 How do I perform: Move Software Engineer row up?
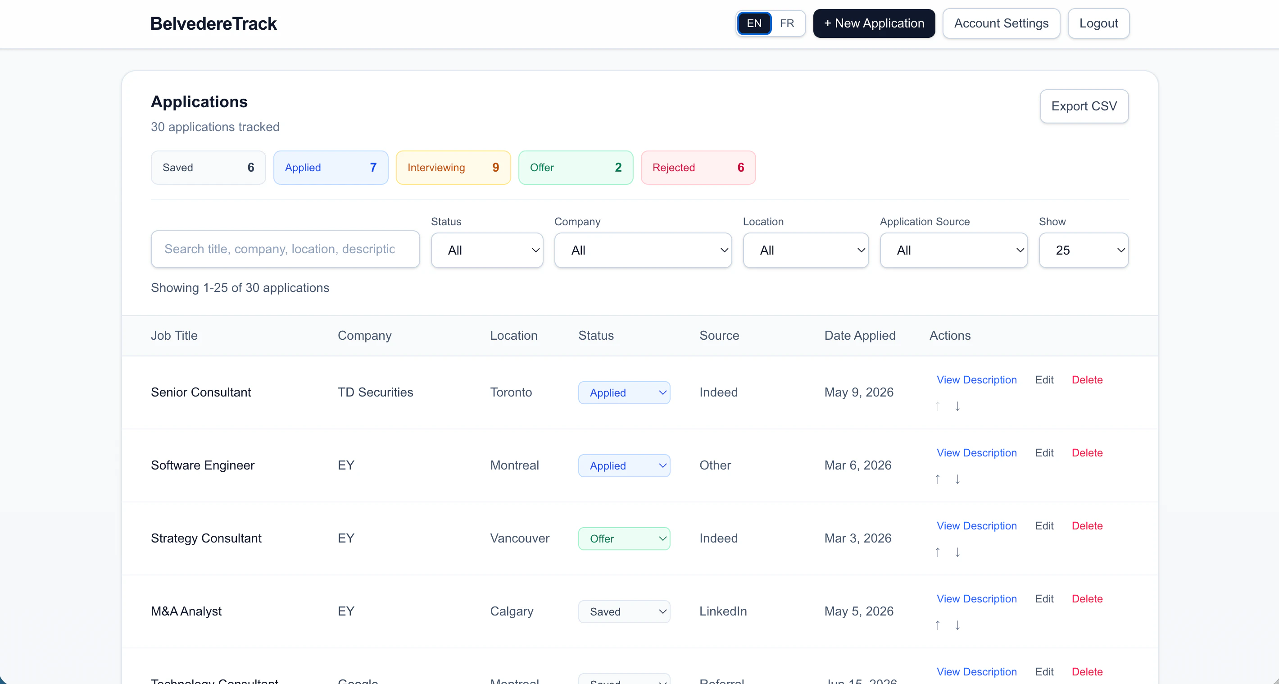tap(937, 479)
